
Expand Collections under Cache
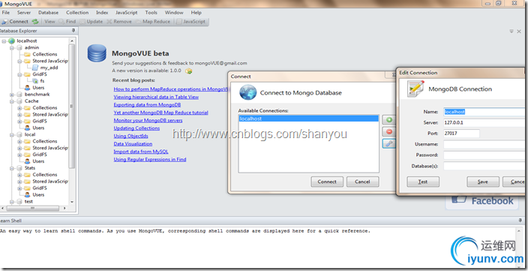(19, 108)
